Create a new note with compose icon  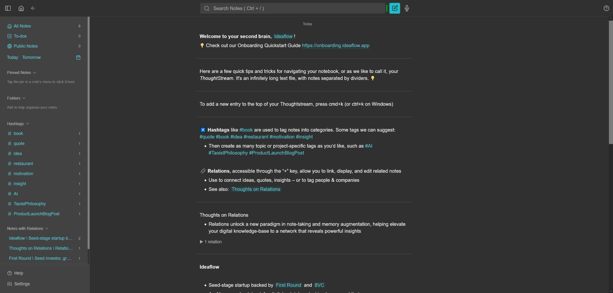(x=394, y=8)
